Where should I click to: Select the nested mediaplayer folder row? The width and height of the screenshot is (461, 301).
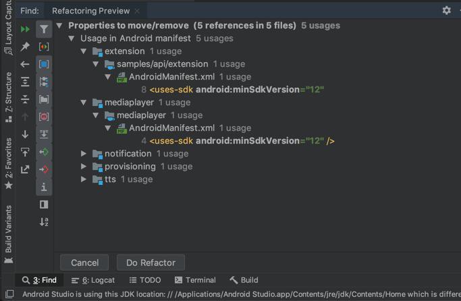click(153, 115)
